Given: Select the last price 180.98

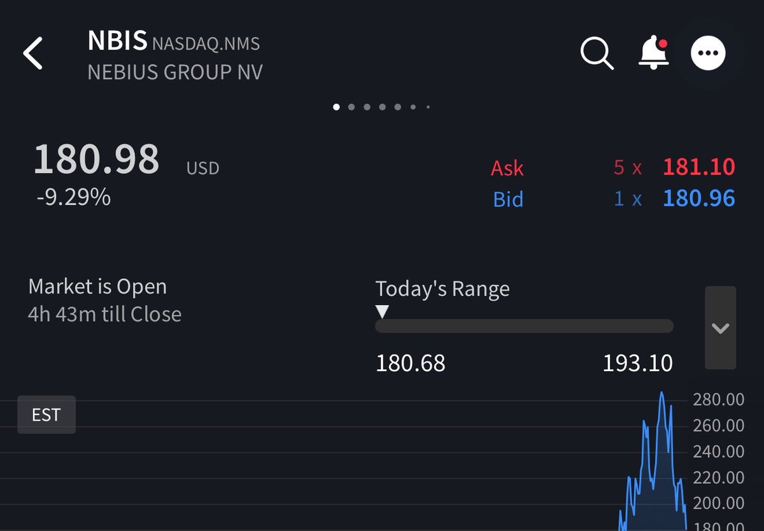Looking at the screenshot, I should pyautogui.click(x=96, y=159).
